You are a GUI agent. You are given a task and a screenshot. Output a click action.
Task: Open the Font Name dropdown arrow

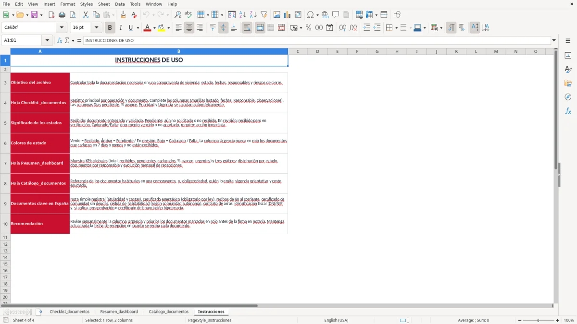click(62, 28)
